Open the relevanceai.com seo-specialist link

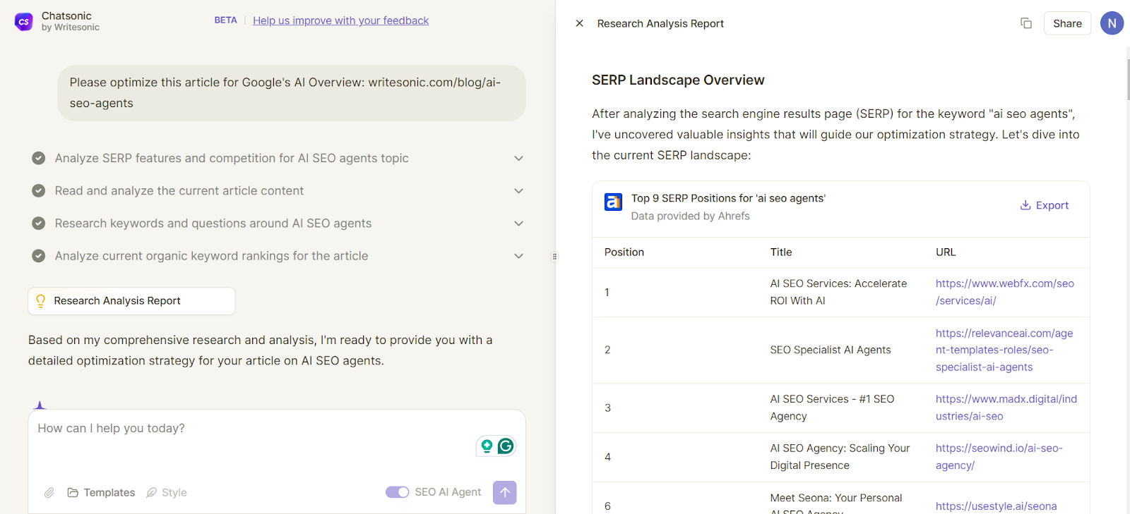pos(1004,350)
